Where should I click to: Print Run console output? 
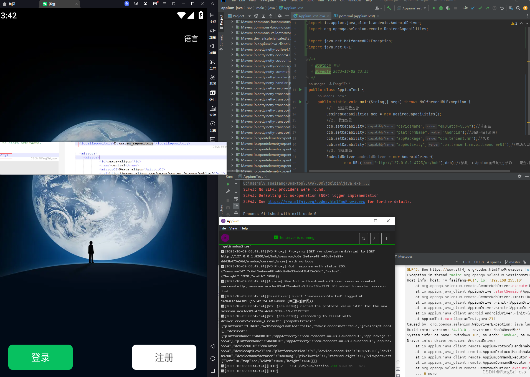click(236, 213)
